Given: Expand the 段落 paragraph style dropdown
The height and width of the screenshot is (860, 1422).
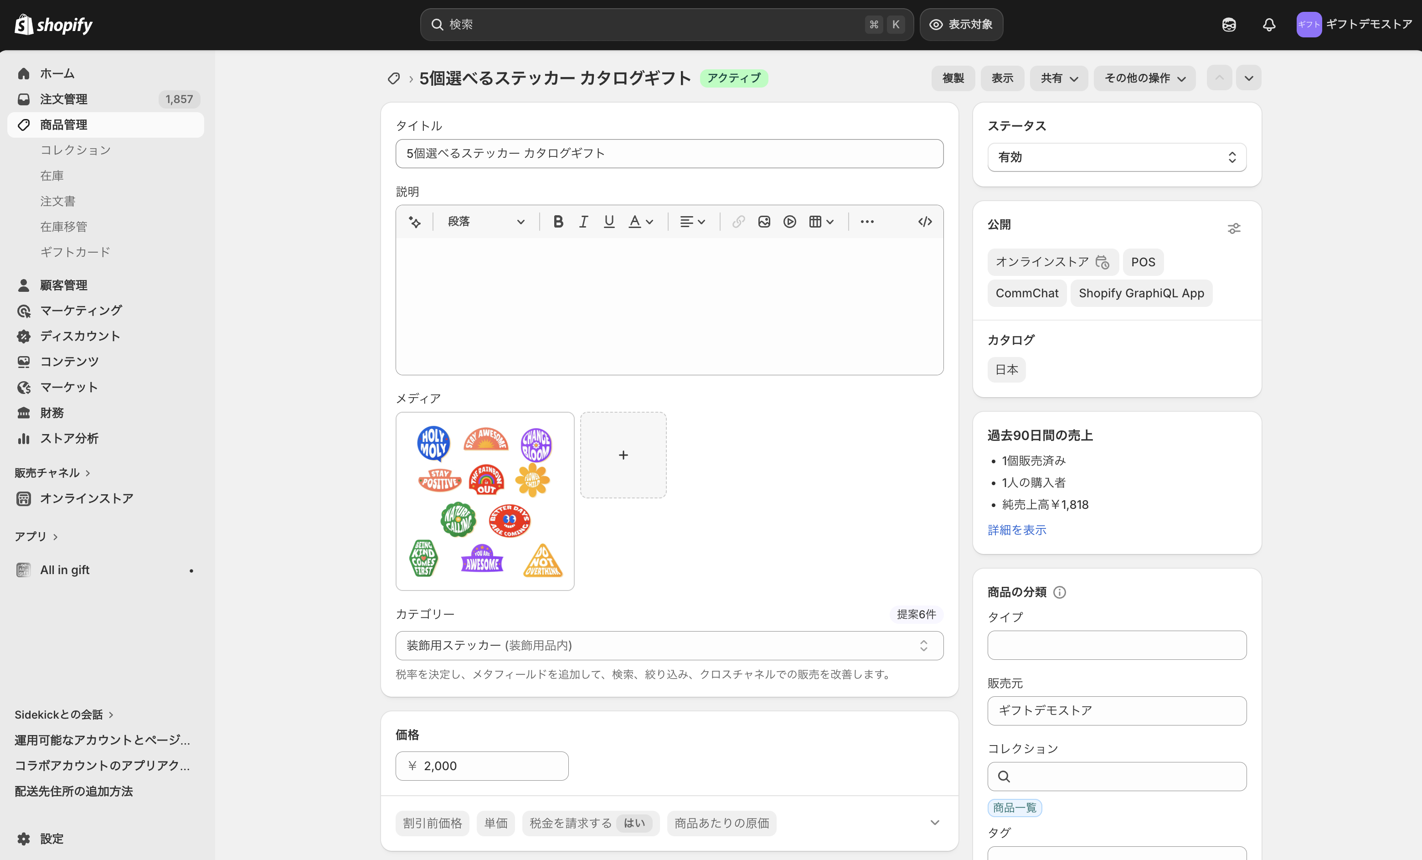Looking at the screenshot, I should pyautogui.click(x=485, y=222).
